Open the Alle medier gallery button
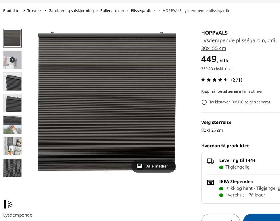The height and width of the screenshot is (221, 280). 153,166
